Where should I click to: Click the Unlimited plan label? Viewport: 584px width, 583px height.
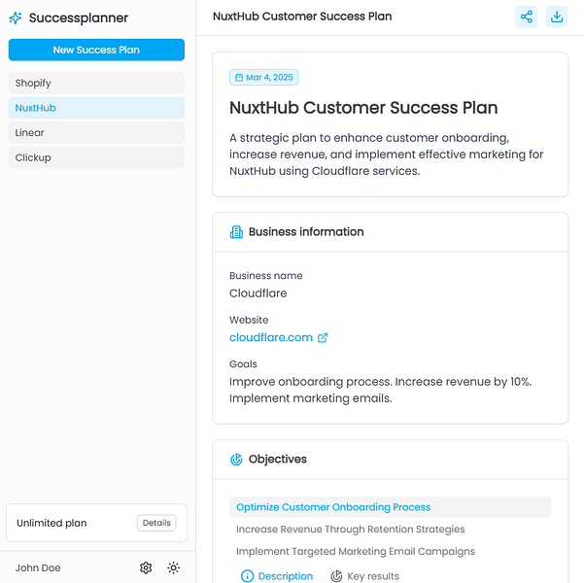tap(52, 523)
